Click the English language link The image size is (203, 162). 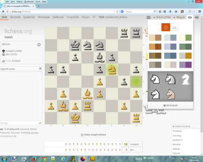9,37
